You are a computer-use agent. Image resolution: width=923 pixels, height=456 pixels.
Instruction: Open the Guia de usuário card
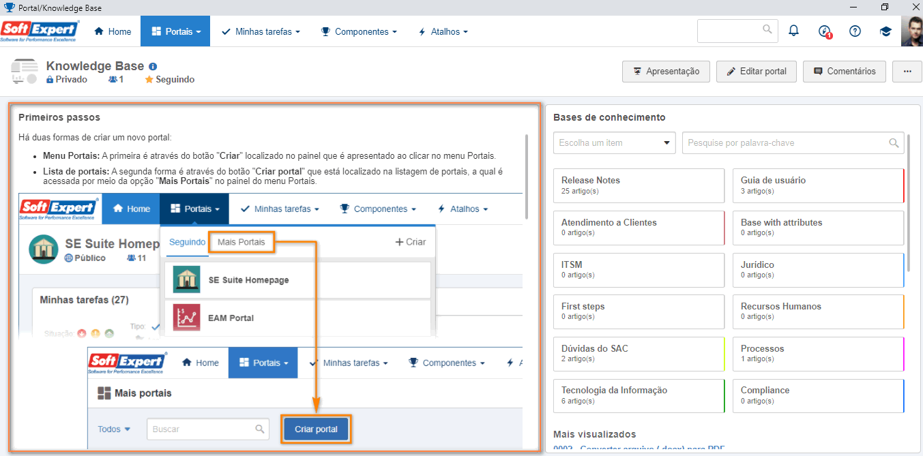click(x=818, y=185)
